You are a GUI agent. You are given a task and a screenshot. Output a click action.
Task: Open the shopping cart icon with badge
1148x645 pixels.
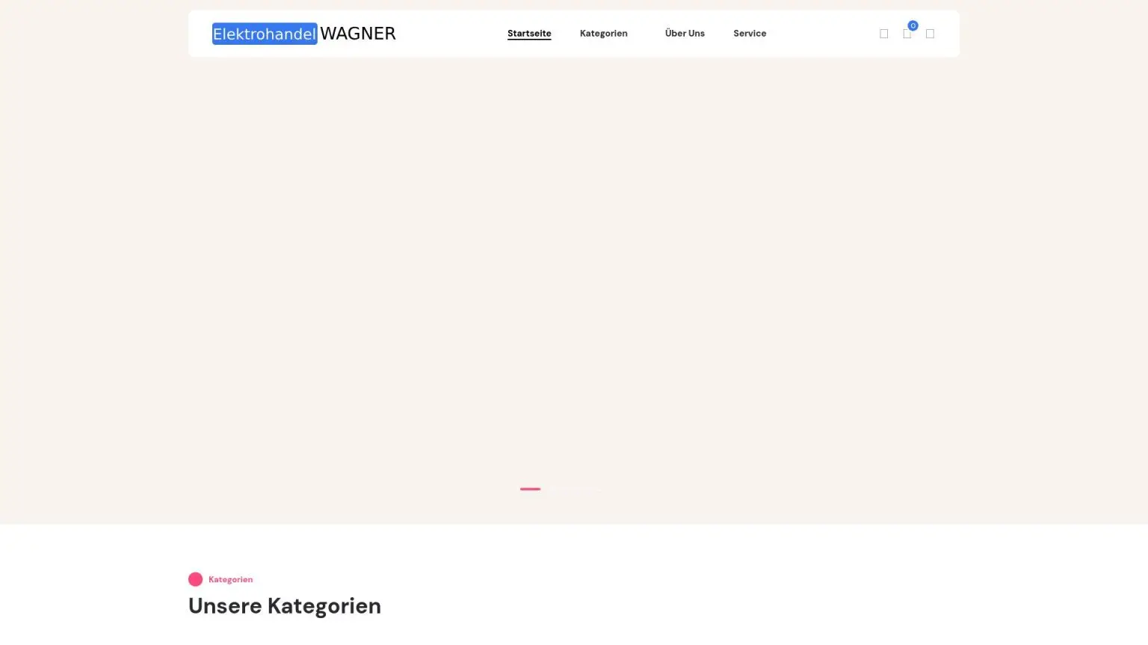pos(907,34)
